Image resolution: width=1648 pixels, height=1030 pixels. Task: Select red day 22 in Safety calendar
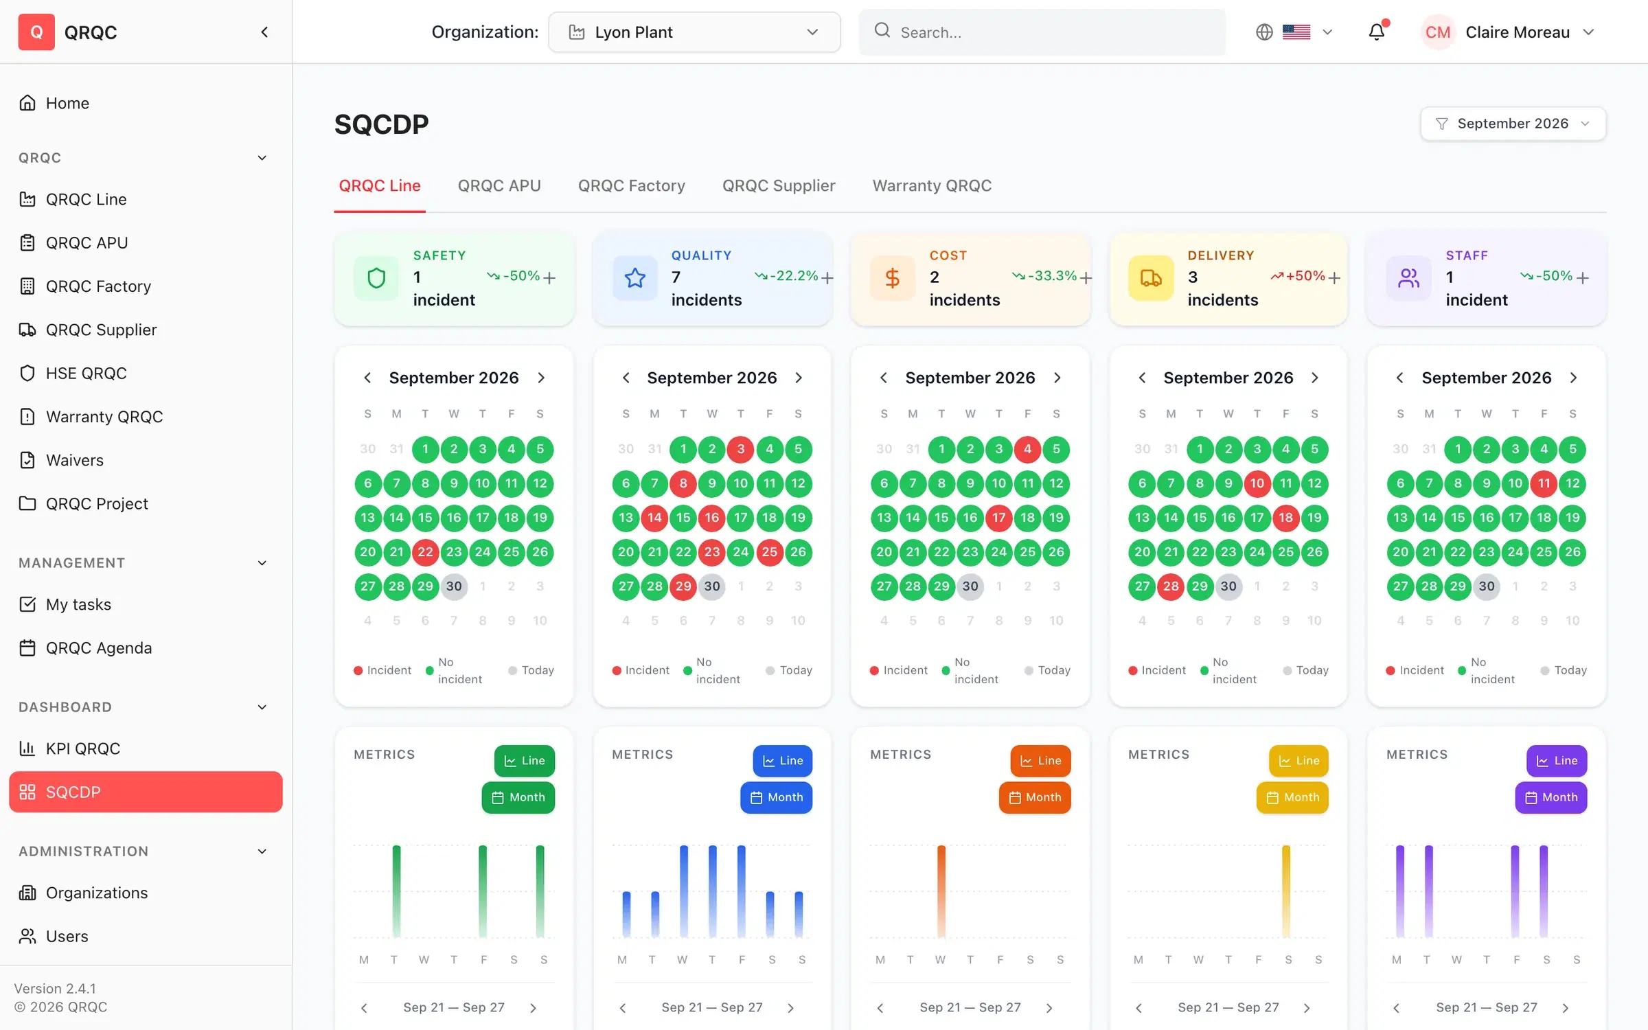click(425, 552)
